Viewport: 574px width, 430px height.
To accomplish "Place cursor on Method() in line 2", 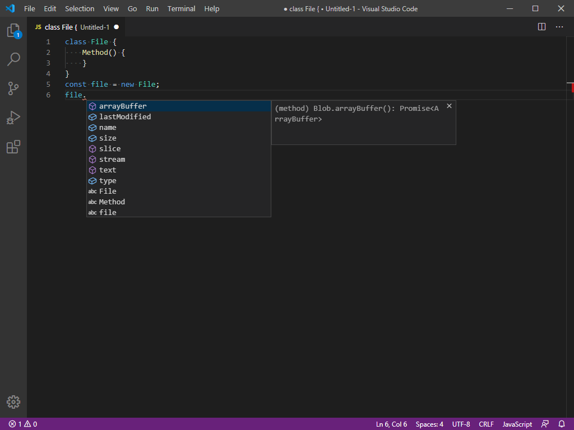I will (x=99, y=53).
